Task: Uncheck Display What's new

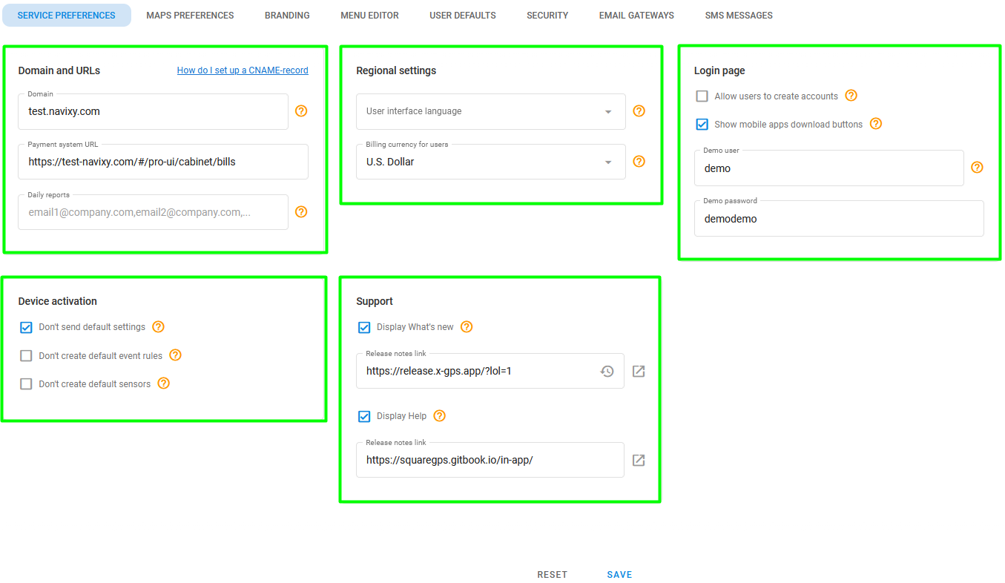Action: (x=364, y=327)
